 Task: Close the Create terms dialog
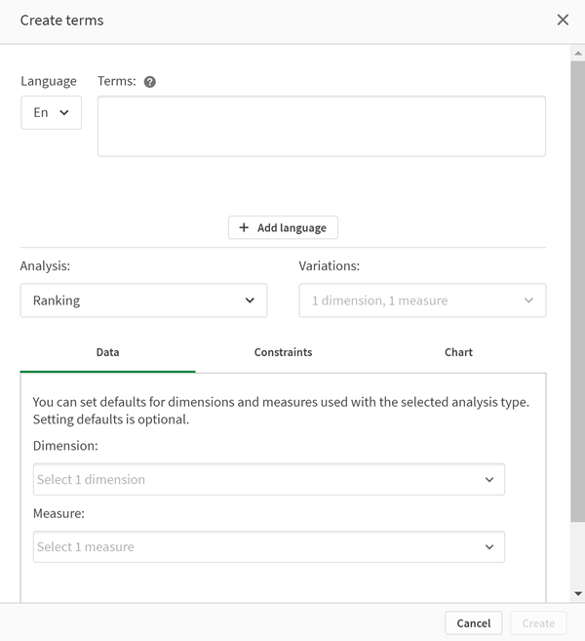[563, 20]
